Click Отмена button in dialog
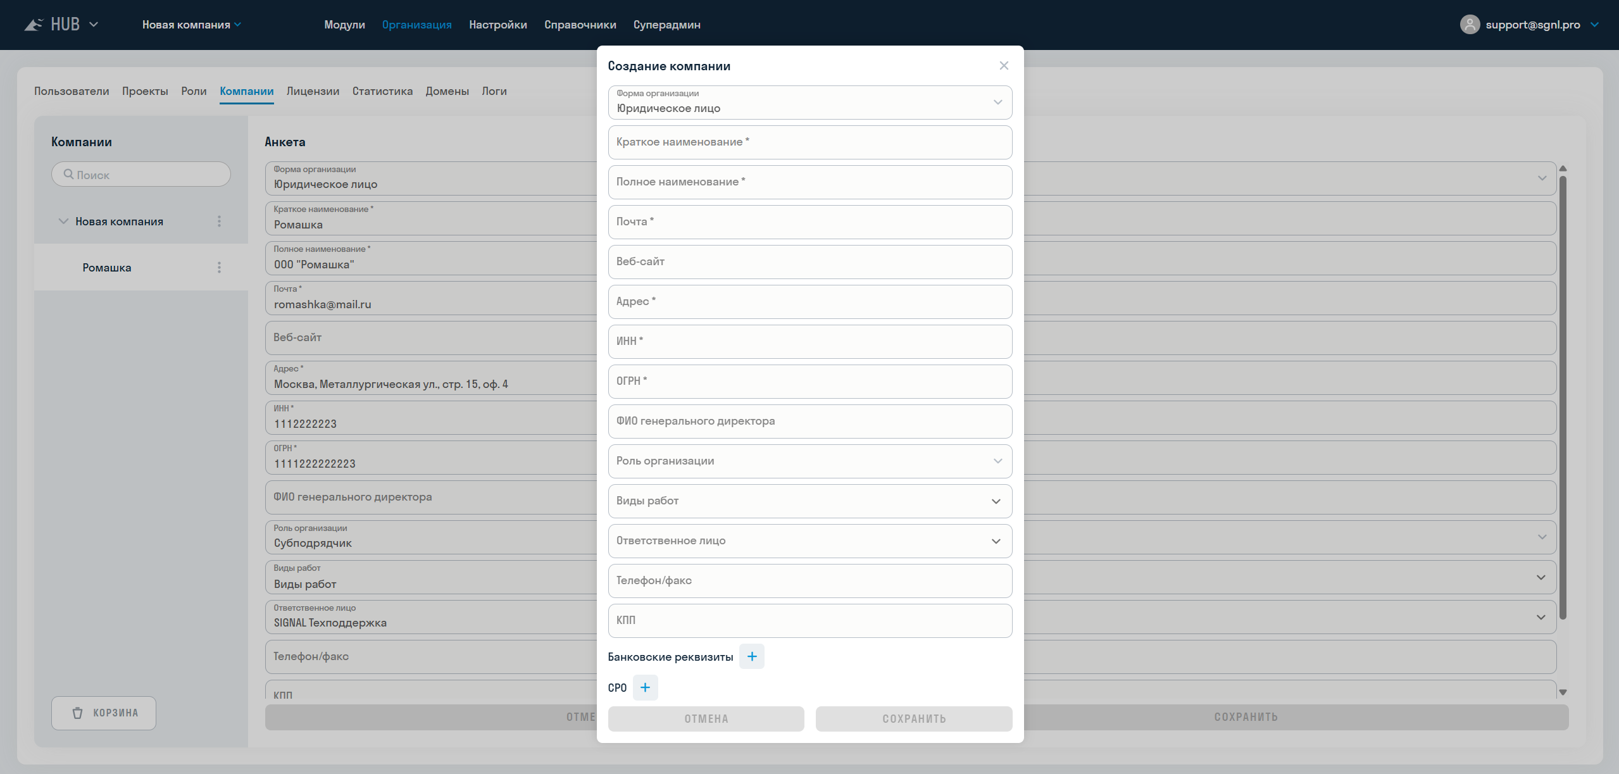The width and height of the screenshot is (1619, 774). coord(706,719)
